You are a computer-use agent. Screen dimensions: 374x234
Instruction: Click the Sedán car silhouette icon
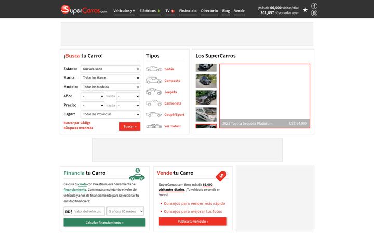(x=154, y=69)
